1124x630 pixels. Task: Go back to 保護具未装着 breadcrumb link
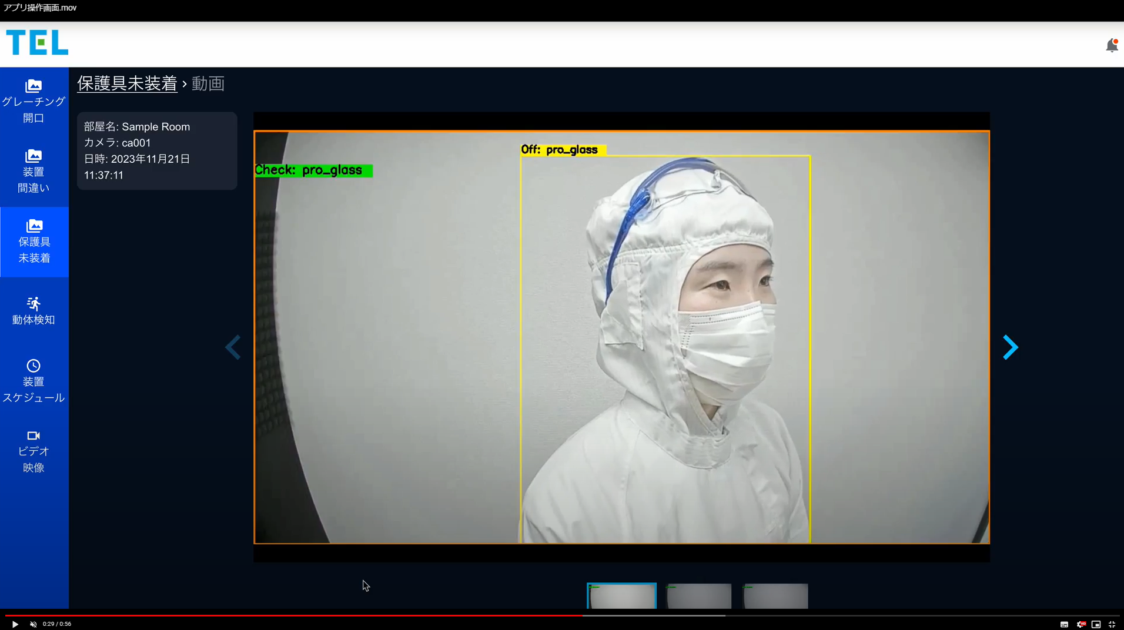127,83
